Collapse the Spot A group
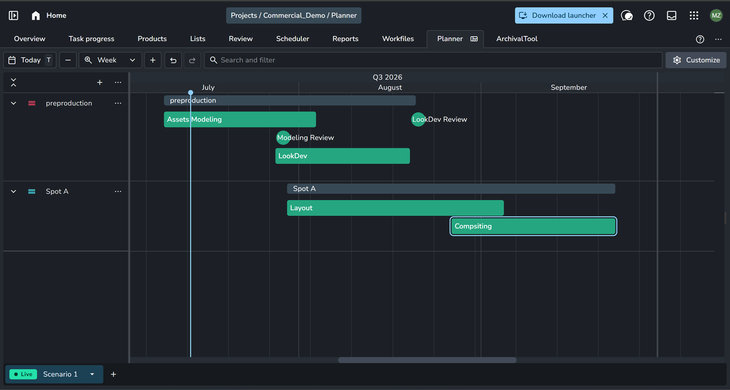This screenshot has height=390, width=730. [x=14, y=191]
